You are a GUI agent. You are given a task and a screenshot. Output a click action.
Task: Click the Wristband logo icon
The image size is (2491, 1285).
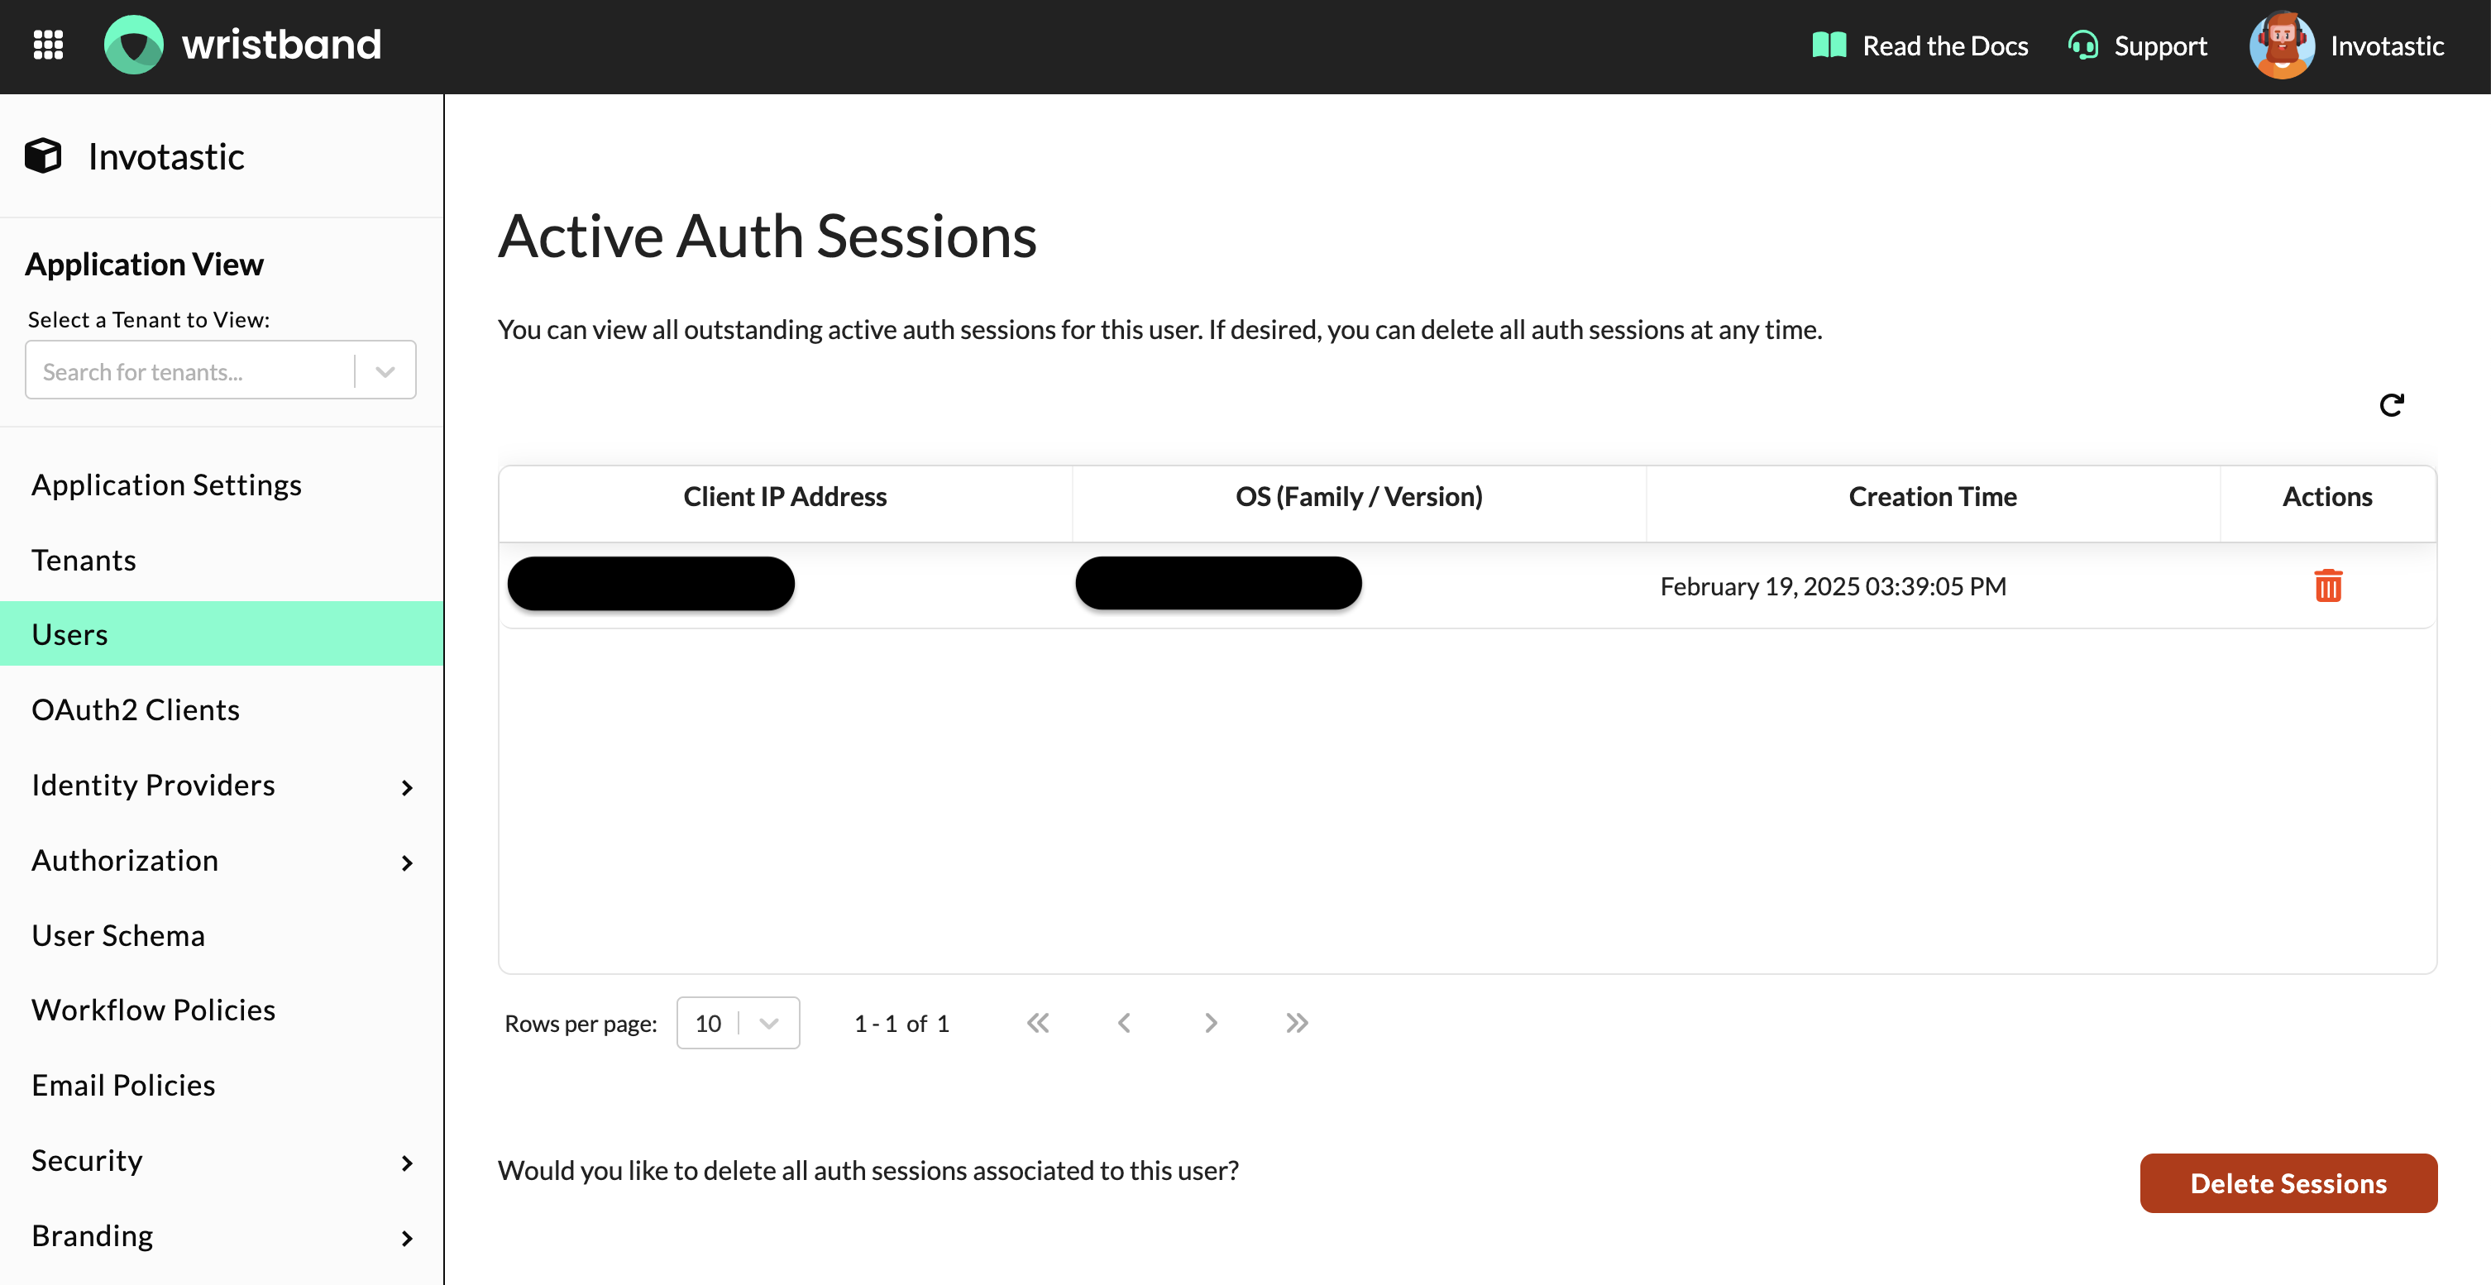[133, 45]
